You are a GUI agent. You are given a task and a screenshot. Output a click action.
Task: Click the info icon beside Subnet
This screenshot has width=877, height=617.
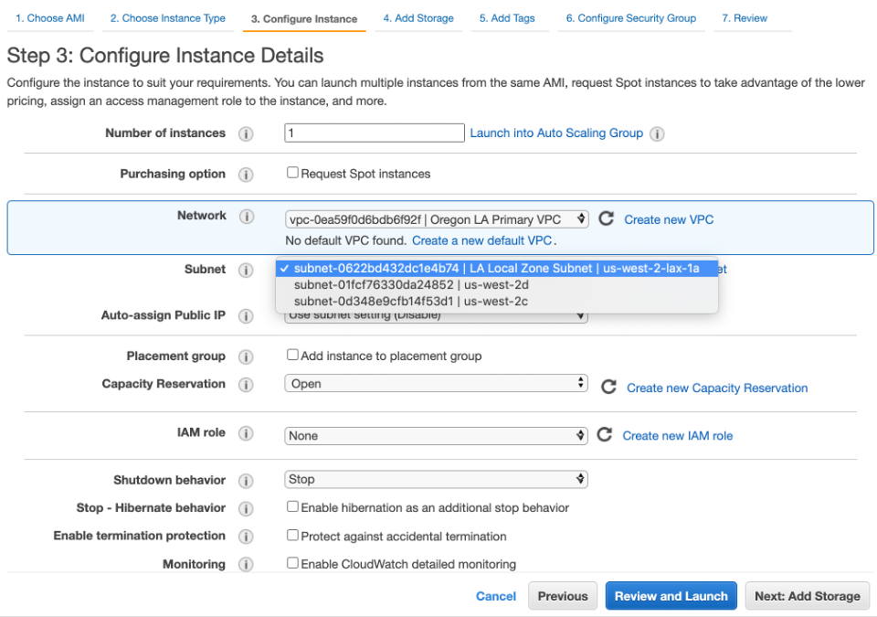(x=246, y=269)
